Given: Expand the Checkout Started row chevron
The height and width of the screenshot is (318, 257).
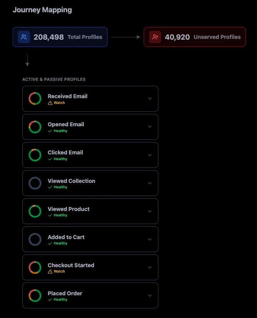Looking at the screenshot, I should click(150, 268).
